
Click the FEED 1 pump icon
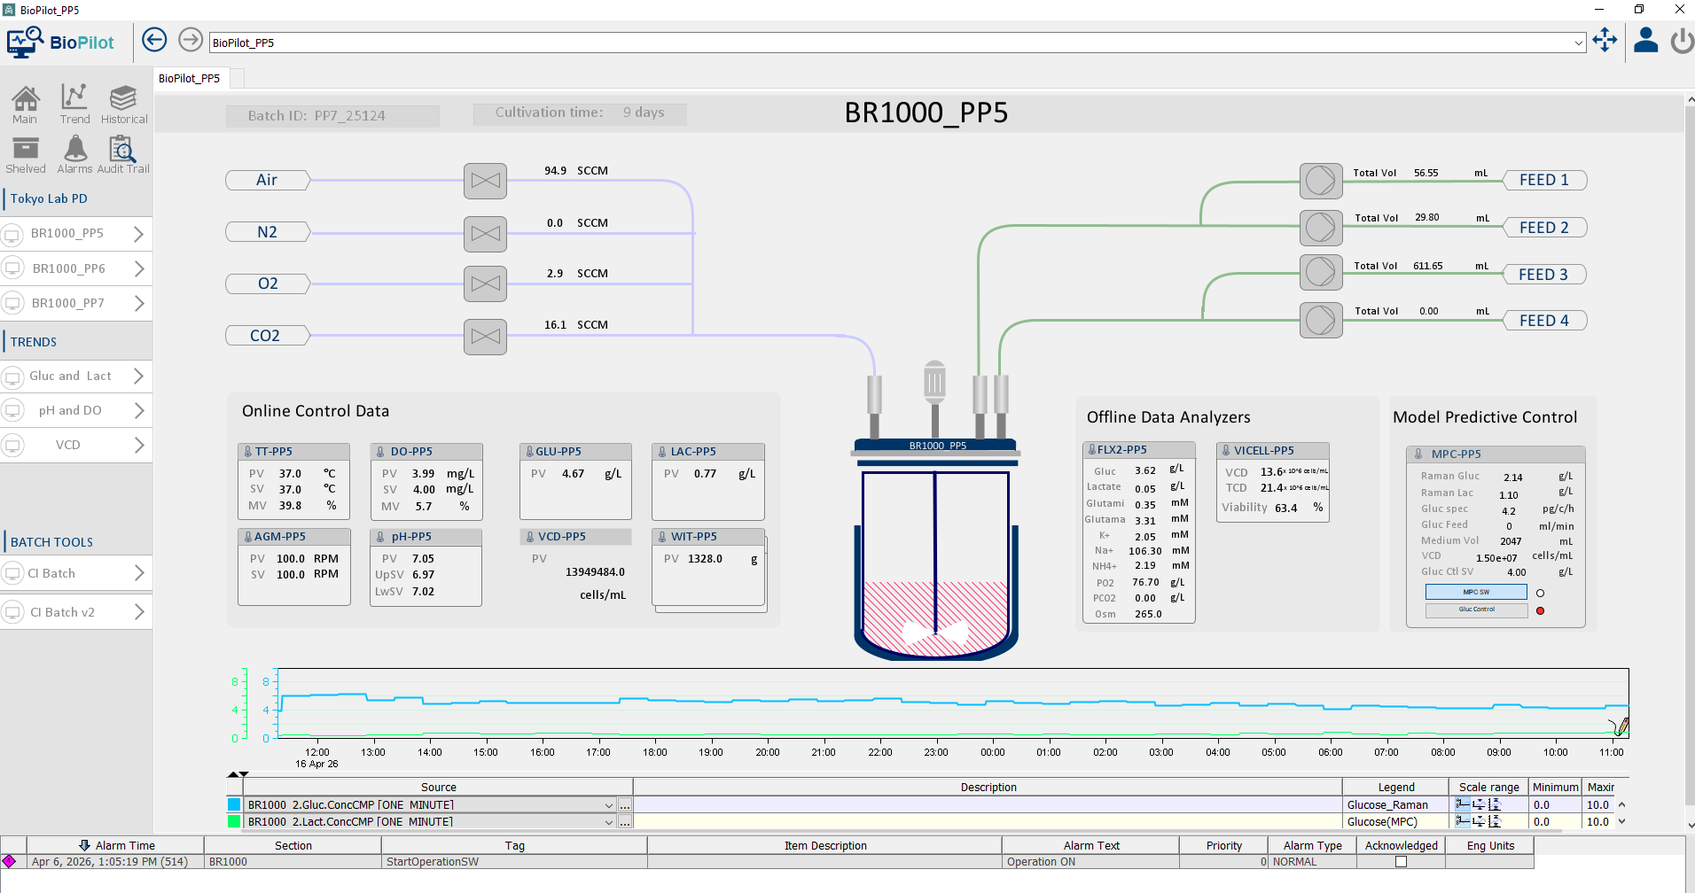point(1321,181)
